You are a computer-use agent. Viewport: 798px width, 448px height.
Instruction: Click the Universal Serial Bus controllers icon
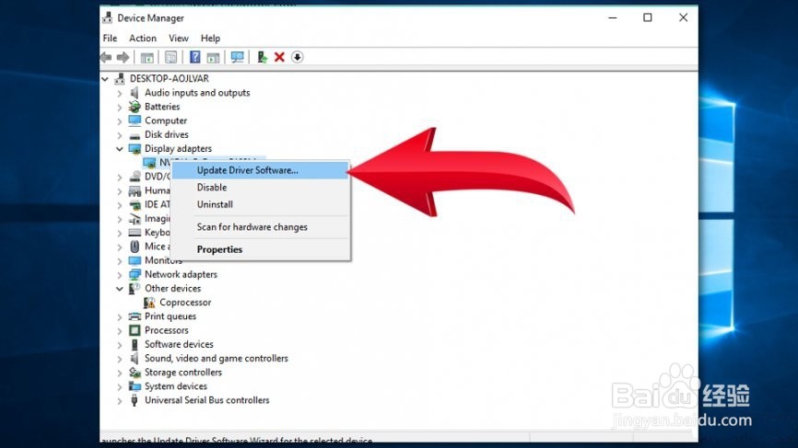(135, 400)
